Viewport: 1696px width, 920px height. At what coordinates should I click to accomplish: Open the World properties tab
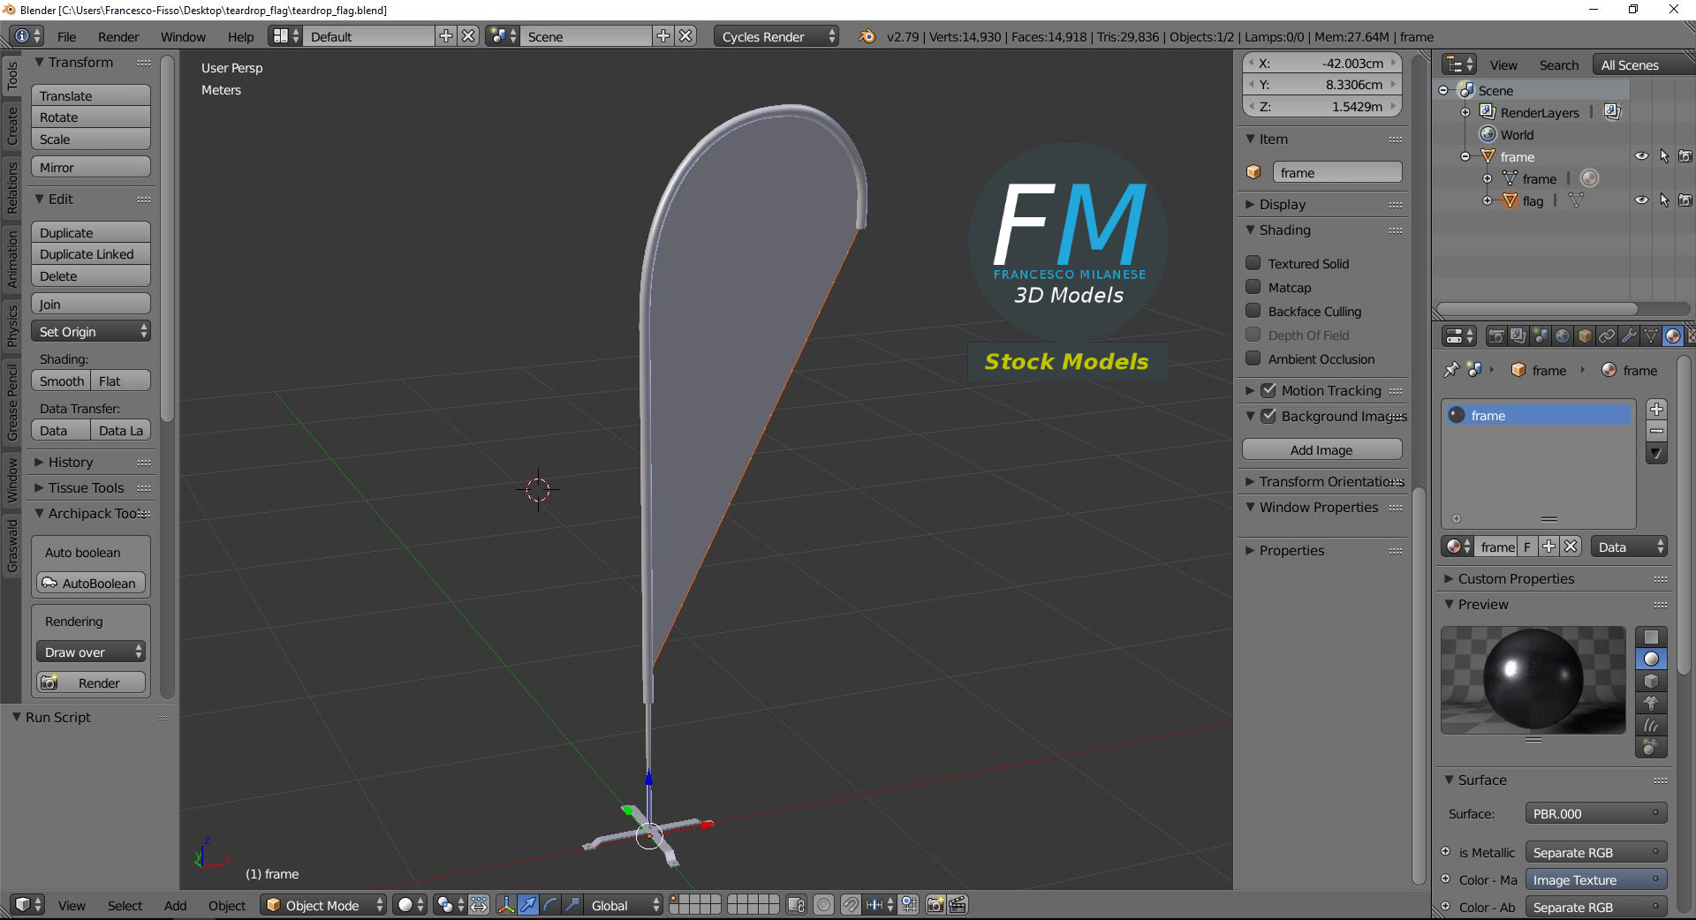click(1563, 336)
